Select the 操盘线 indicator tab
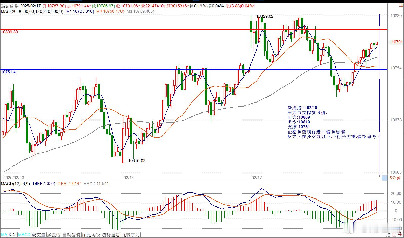 point(54,235)
